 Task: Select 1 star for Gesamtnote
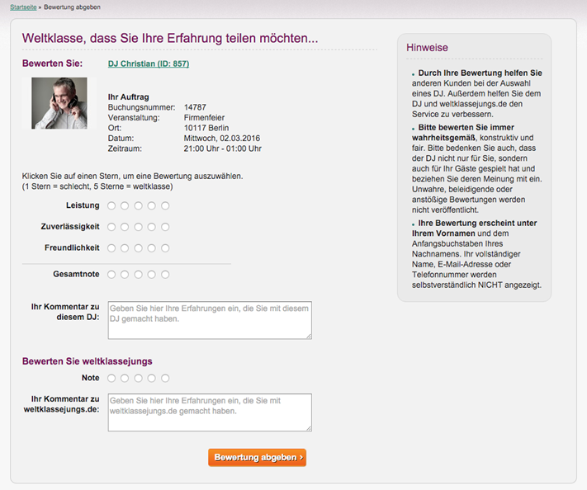tap(111, 275)
